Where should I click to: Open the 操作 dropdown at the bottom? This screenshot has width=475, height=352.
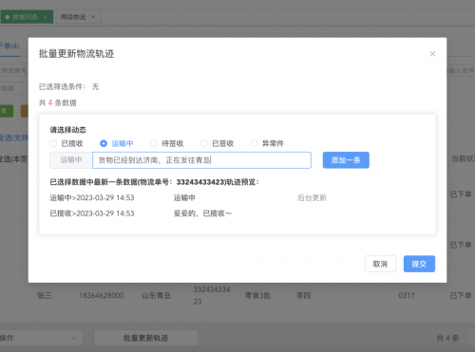coord(40,338)
